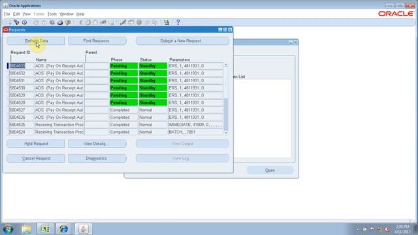Click Pending phase cell of request 6804528
Image resolution: width=418 pixels, height=235 pixels.
coord(123,102)
